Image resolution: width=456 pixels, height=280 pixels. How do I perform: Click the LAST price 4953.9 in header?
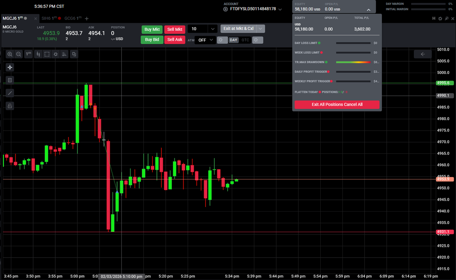point(51,33)
